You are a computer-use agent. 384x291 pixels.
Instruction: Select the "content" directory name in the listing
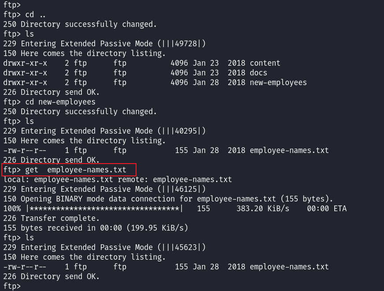265,63
